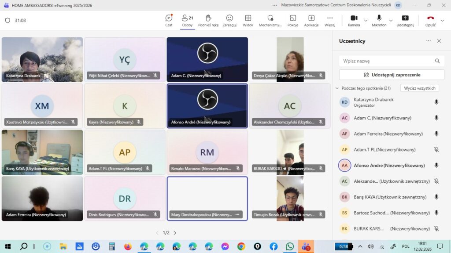Screen dimensions: 451x253
Task: Click the search magnifier in participants panel
Action: 437,61
